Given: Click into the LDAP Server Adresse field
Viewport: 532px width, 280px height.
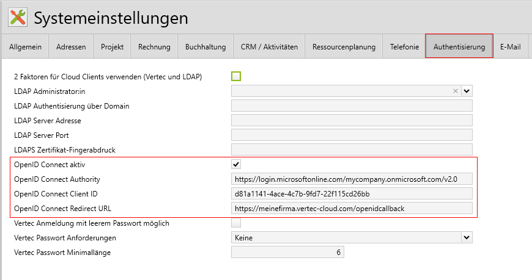Looking at the screenshot, I should 352,120.
